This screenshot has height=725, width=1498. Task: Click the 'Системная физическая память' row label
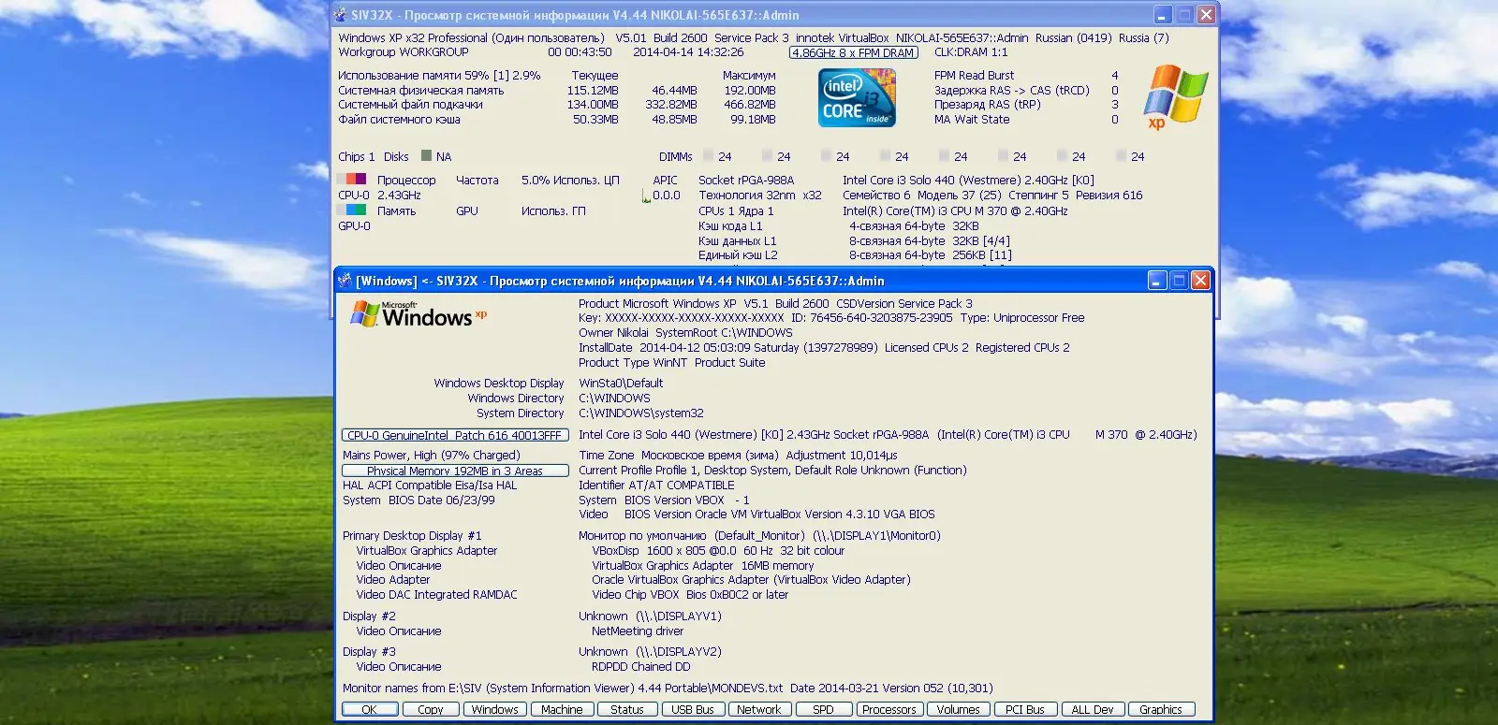[x=421, y=91]
